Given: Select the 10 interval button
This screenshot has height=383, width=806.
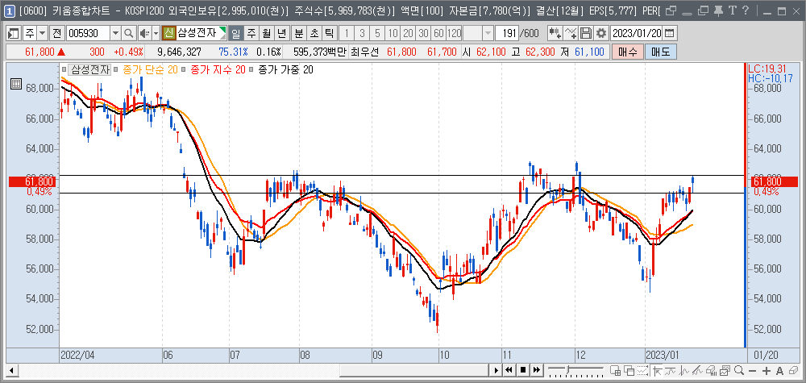Looking at the screenshot, I should [393, 34].
